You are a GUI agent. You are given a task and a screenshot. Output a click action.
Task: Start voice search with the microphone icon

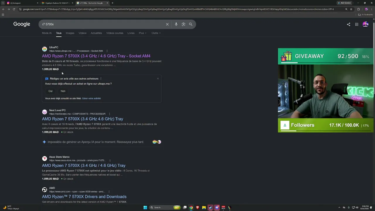click(176, 24)
